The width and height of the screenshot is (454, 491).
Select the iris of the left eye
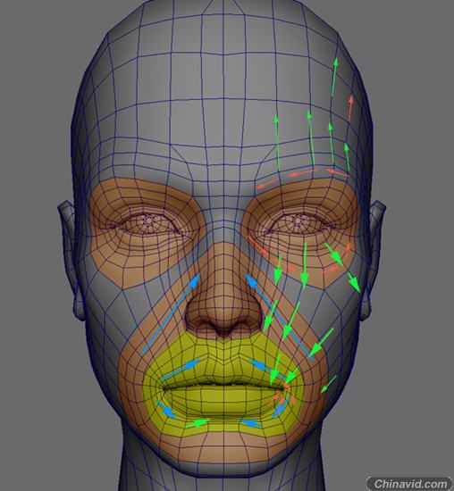pos(148,221)
